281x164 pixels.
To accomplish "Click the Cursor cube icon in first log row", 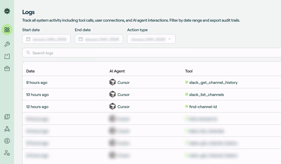I will (113, 82).
